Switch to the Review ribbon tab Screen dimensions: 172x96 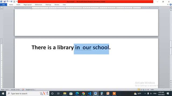[57, 5]
